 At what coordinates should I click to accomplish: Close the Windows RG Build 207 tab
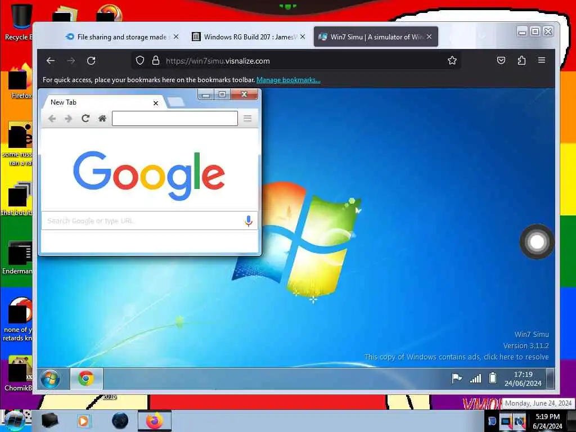coord(302,37)
